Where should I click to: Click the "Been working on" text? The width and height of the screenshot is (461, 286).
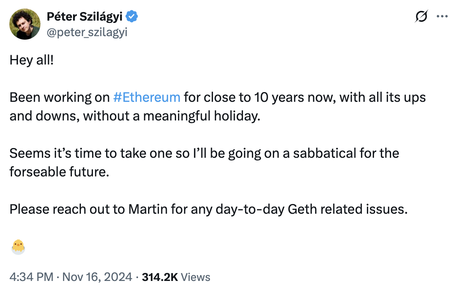click(x=59, y=97)
